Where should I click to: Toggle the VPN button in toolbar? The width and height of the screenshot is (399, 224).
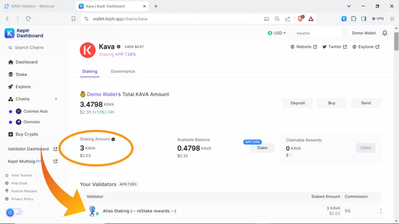pos(378,19)
